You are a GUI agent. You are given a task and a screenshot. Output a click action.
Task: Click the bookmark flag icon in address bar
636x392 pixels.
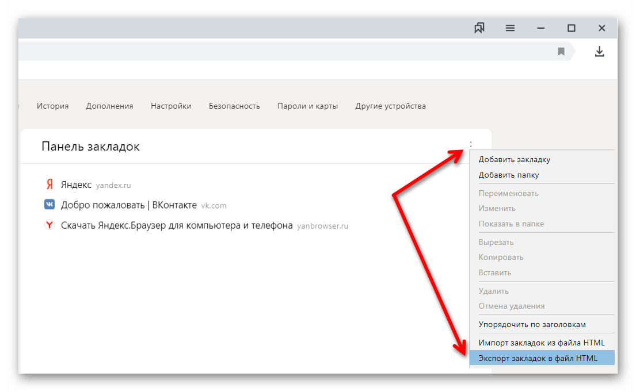(x=561, y=52)
